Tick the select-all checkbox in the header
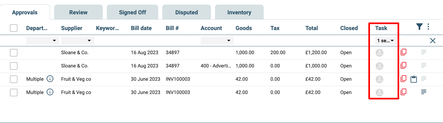The width and height of the screenshot is (443, 123). coord(14,28)
